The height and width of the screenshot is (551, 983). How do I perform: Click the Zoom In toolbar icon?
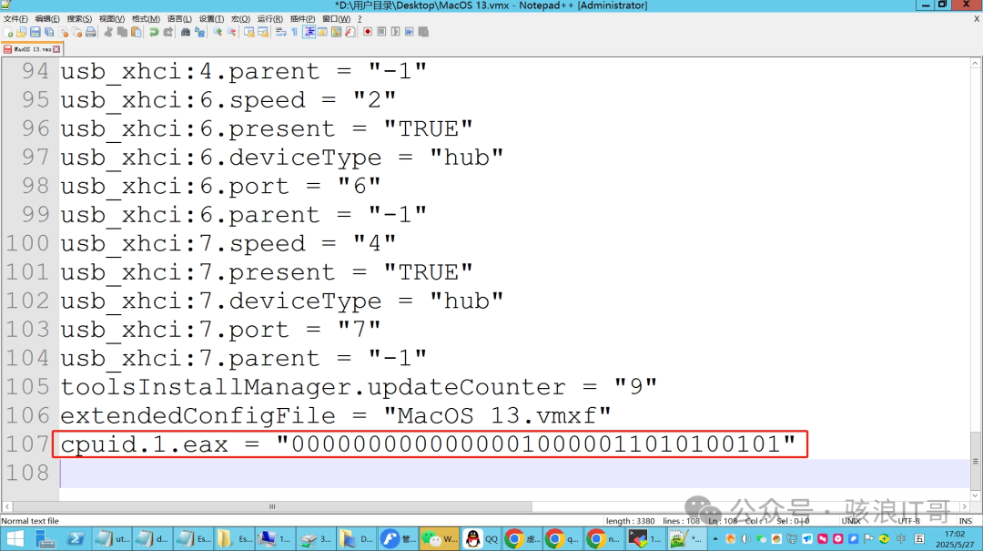click(218, 32)
